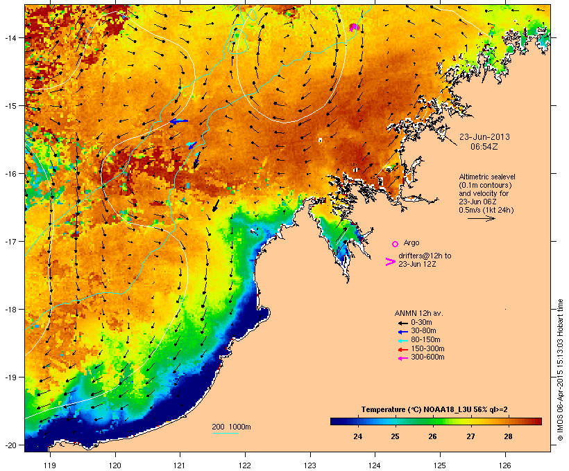This screenshot has width=569, height=471.
Task: Click the date text 23-Jun-2013
Action: (x=484, y=137)
